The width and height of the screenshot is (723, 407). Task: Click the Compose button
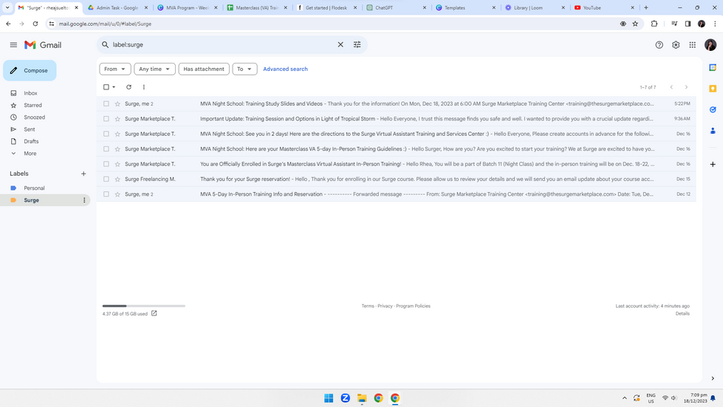tap(30, 70)
